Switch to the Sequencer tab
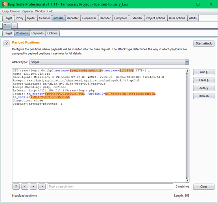Viewport: 218px width, 203px height. [89, 18]
